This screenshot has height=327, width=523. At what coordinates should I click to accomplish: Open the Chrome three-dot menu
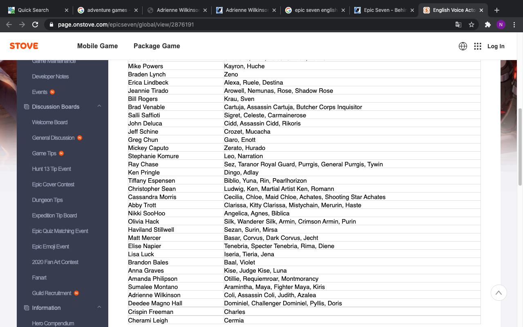pyautogui.click(x=514, y=25)
